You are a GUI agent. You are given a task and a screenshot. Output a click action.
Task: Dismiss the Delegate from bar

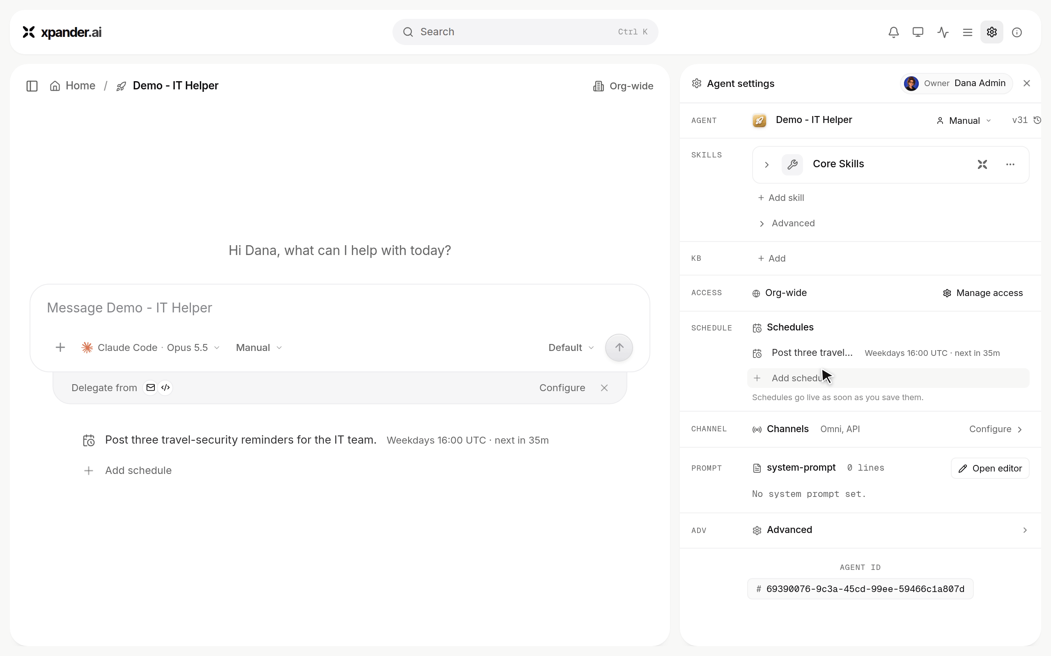(604, 388)
